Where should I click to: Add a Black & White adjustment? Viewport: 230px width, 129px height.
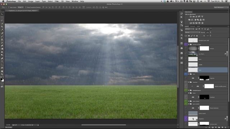[x=195, y=20]
